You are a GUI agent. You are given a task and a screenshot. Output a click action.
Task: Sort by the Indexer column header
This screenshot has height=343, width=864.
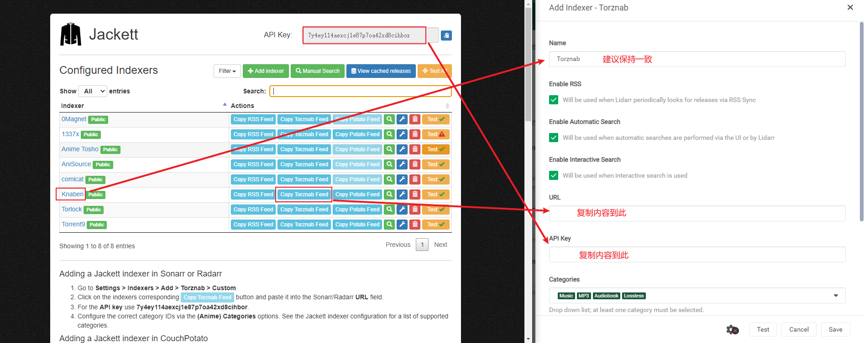point(144,106)
